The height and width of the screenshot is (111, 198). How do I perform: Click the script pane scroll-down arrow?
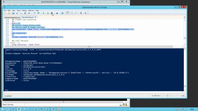click(185, 44)
